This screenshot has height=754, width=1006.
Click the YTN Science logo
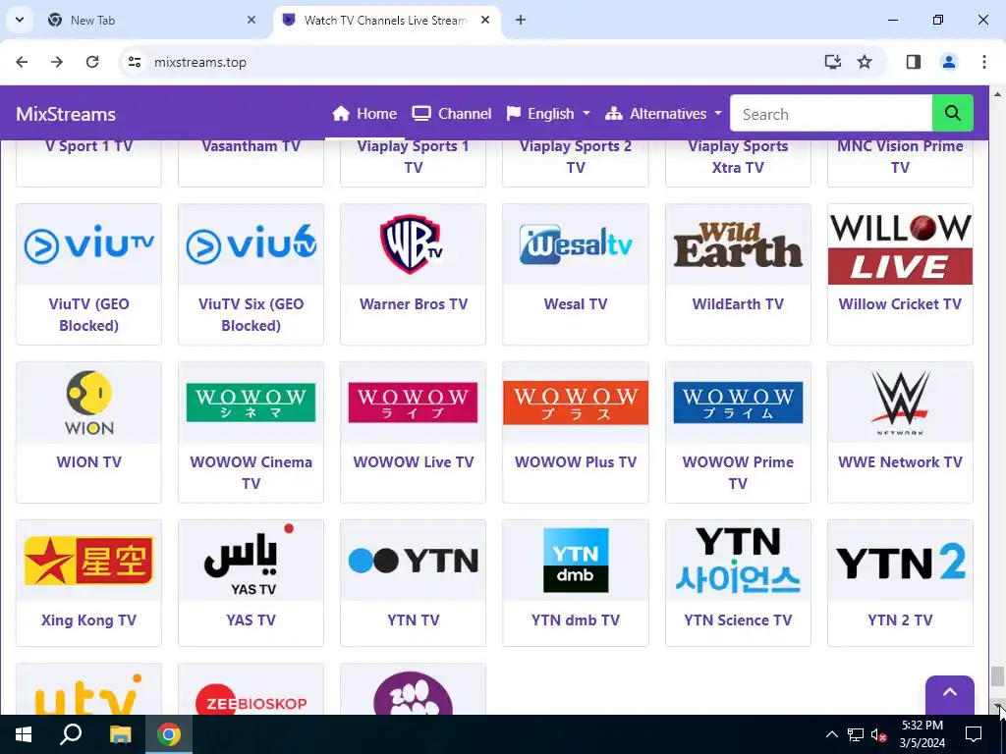point(738,561)
